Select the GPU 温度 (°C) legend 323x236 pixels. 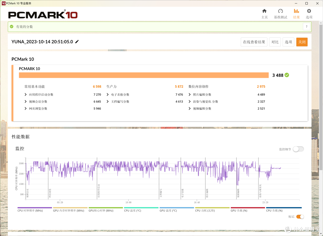tap(177, 210)
